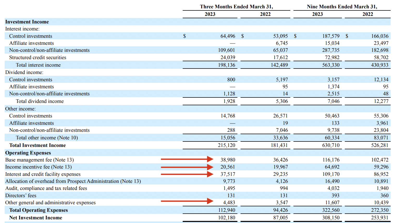Viewport: 393px width, 223px height.
Task: Select 'Income incentive fee (Note 13)' label
Action: tap(38, 167)
